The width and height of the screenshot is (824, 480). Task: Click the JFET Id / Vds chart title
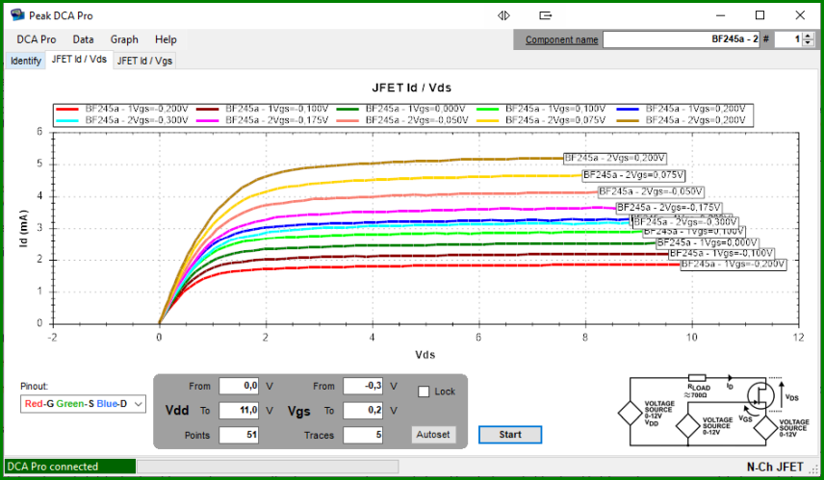[x=411, y=88]
